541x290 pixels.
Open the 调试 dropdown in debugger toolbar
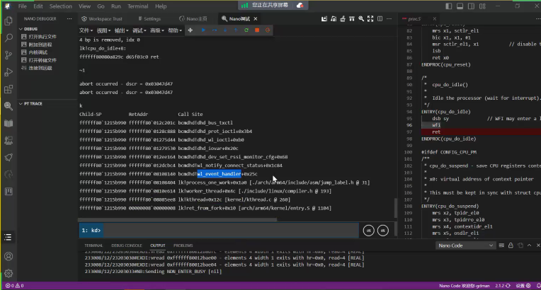pyautogui.click(x=139, y=30)
